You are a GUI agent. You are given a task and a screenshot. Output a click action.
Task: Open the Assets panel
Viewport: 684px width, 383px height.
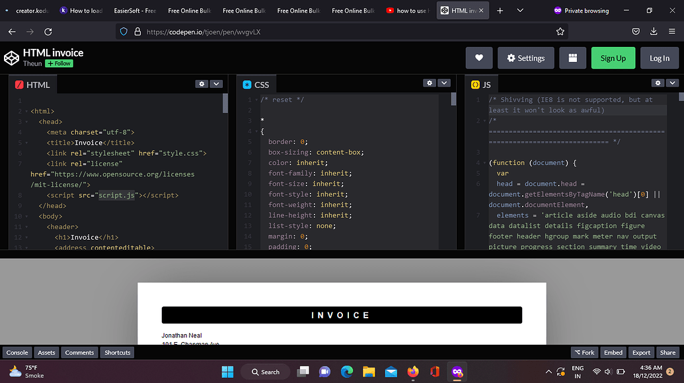(x=46, y=353)
